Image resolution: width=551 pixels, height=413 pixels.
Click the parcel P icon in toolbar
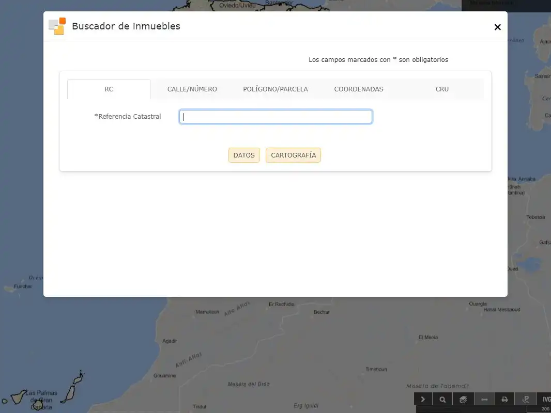(x=526, y=399)
